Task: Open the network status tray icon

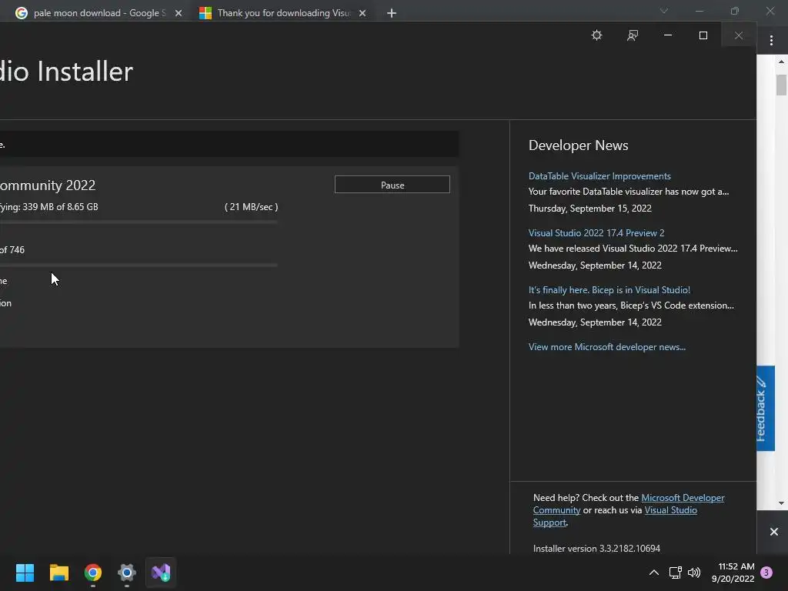Action: click(x=675, y=573)
